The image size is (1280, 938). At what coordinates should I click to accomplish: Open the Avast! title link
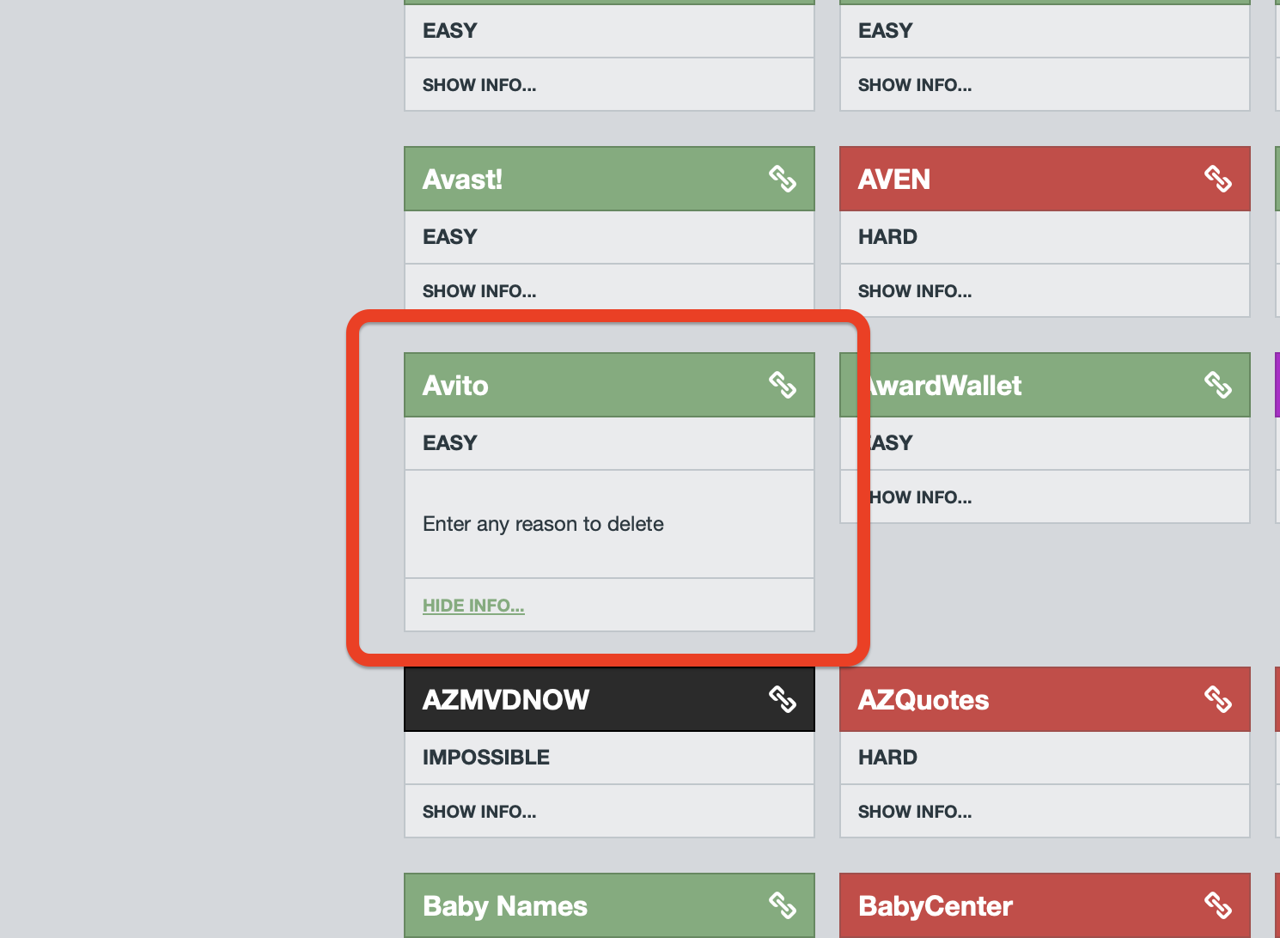pyautogui.click(x=462, y=180)
